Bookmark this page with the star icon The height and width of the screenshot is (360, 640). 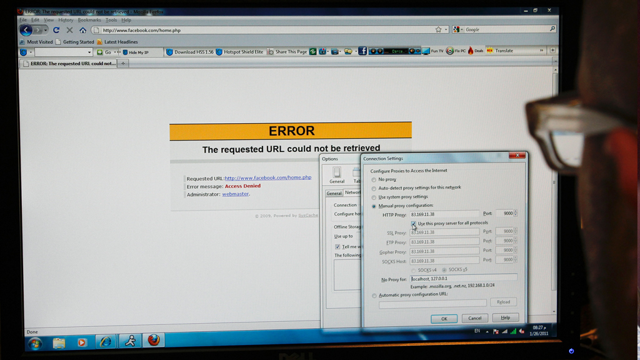click(438, 29)
